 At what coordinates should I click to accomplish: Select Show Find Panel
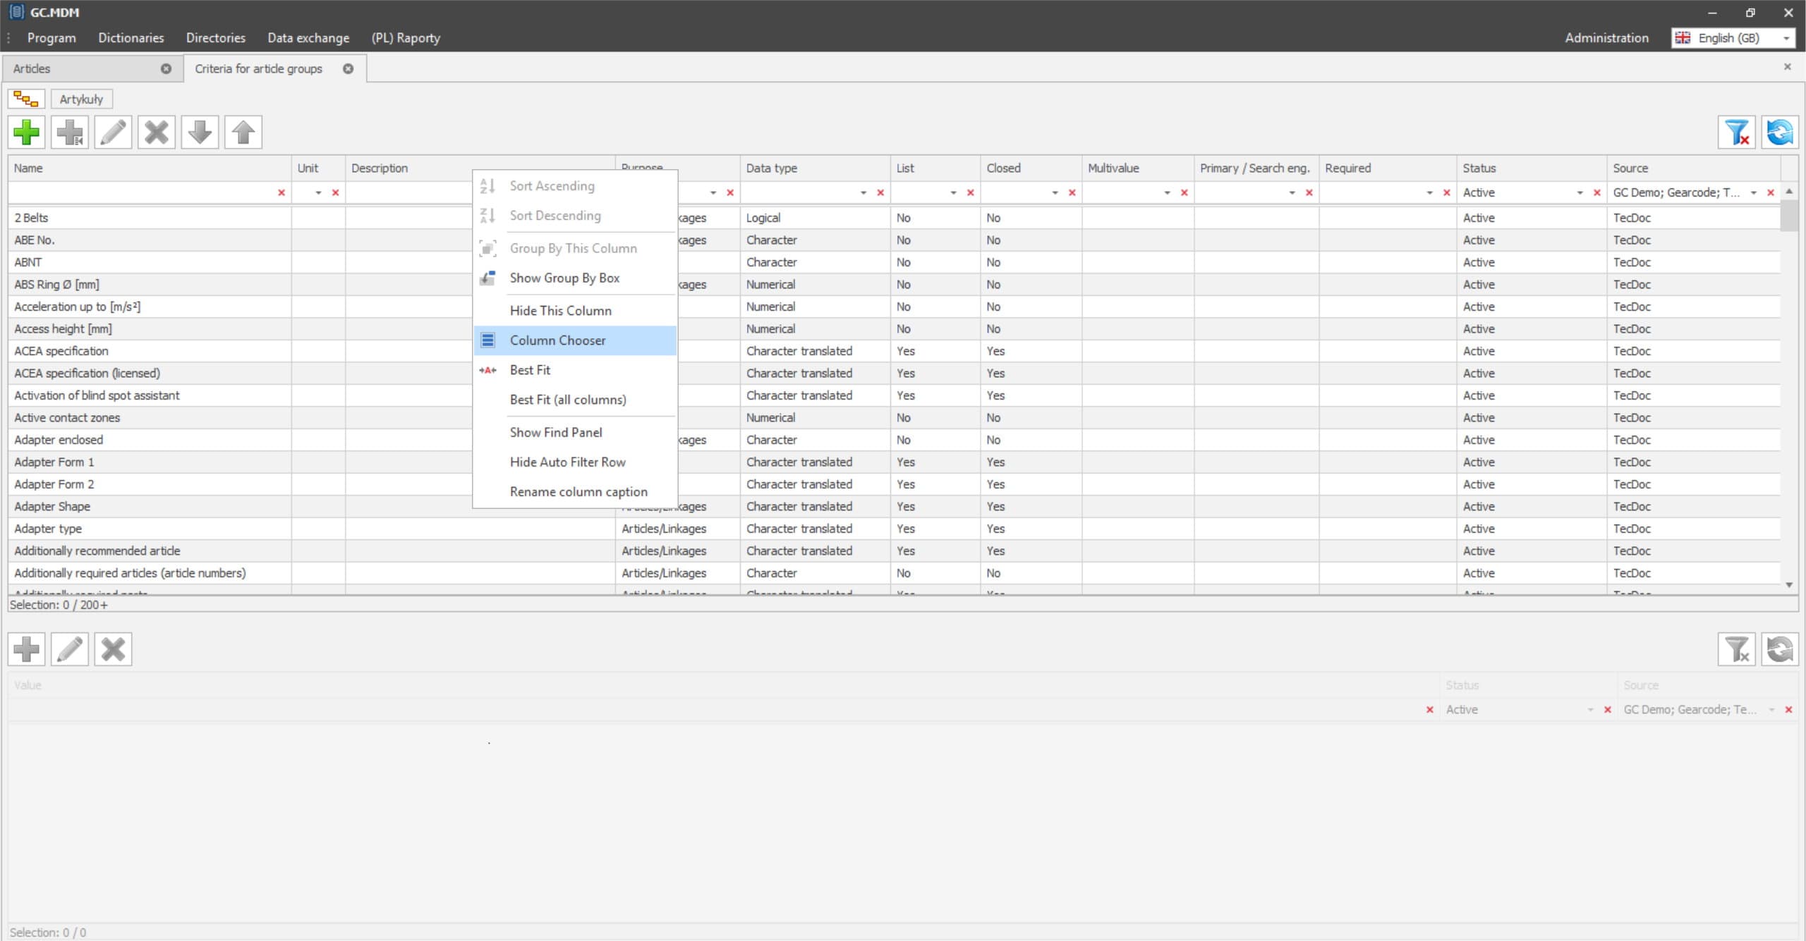[574, 432]
